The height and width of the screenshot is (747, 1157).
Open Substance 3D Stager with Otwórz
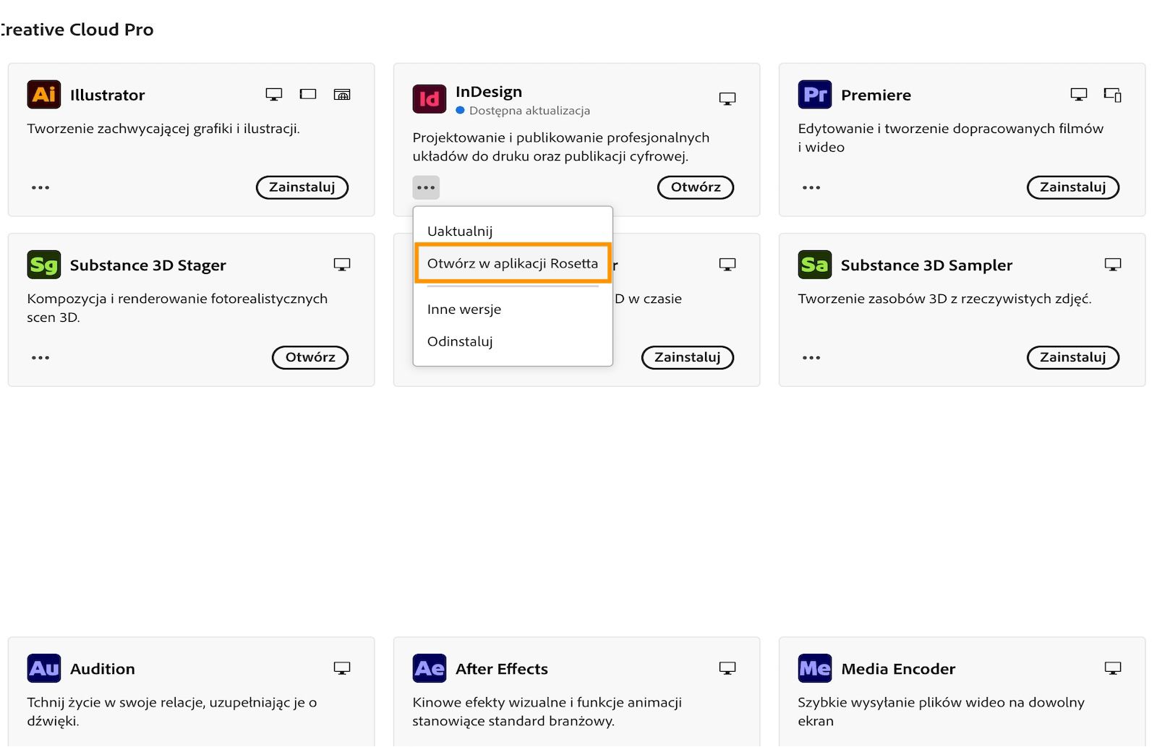(310, 357)
